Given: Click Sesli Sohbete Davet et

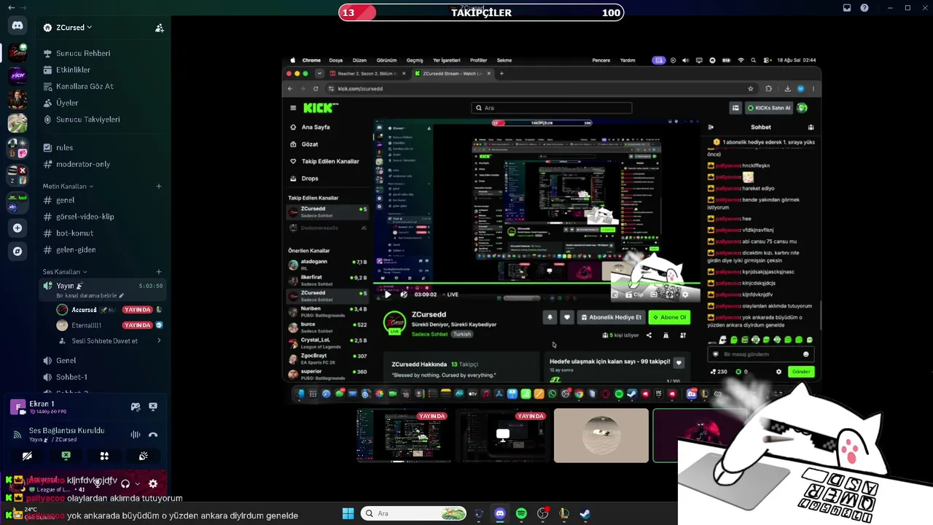Looking at the screenshot, I should coord(109,341).
